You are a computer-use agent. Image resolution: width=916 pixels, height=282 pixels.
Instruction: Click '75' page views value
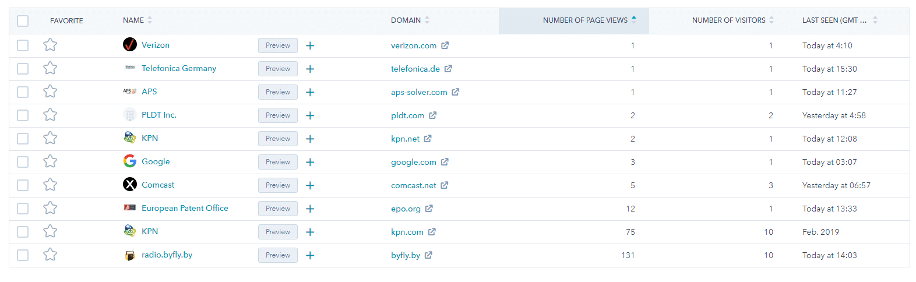(x=630, y=232)
